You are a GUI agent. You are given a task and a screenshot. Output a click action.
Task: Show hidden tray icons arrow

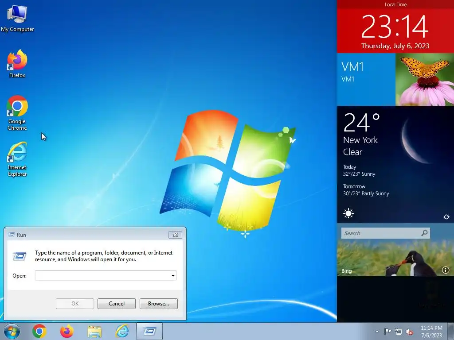click(x=377, y=332)
